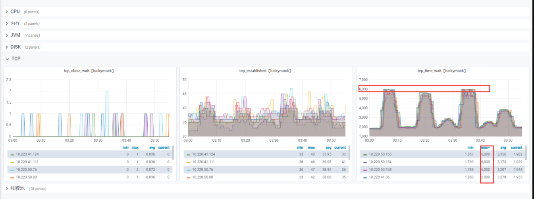Click green swatch of 10.220.41.124 in tcp_close_wait
Image resolution: width=534 pixels, height=199 pixels.
coord(12,154)
